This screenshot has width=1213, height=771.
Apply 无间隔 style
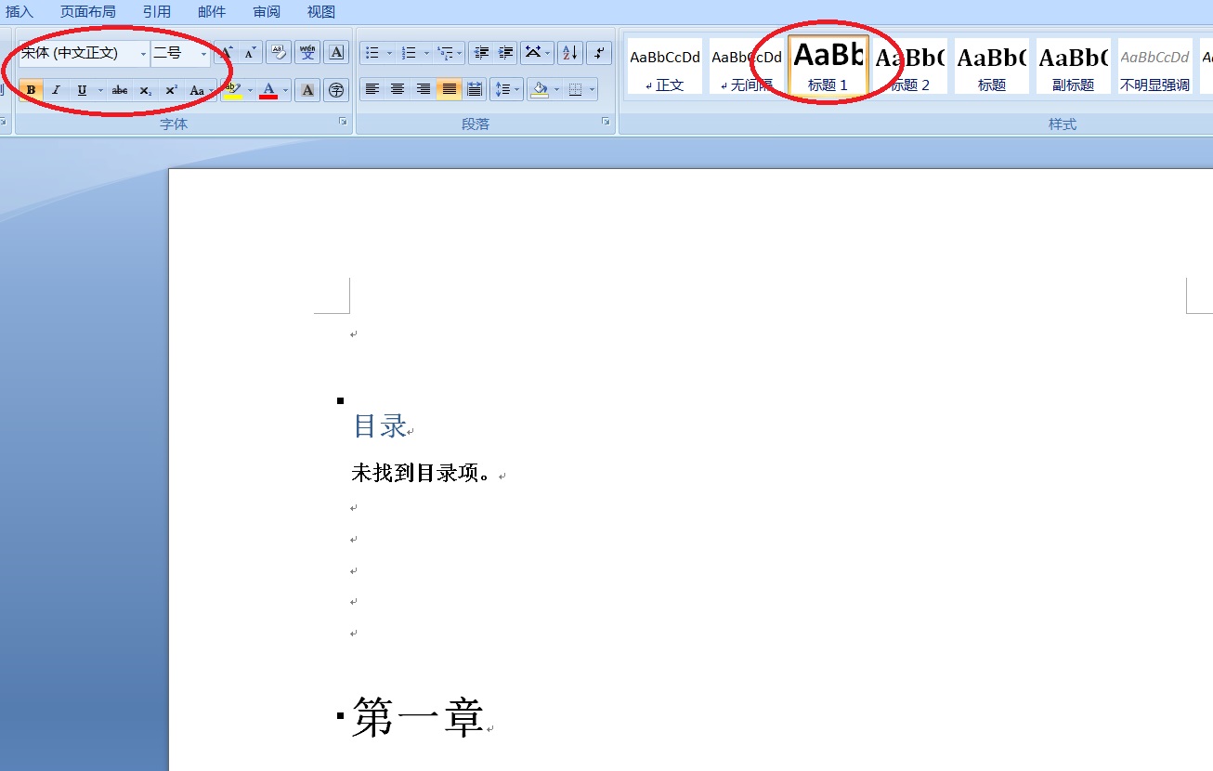(747, 66)
